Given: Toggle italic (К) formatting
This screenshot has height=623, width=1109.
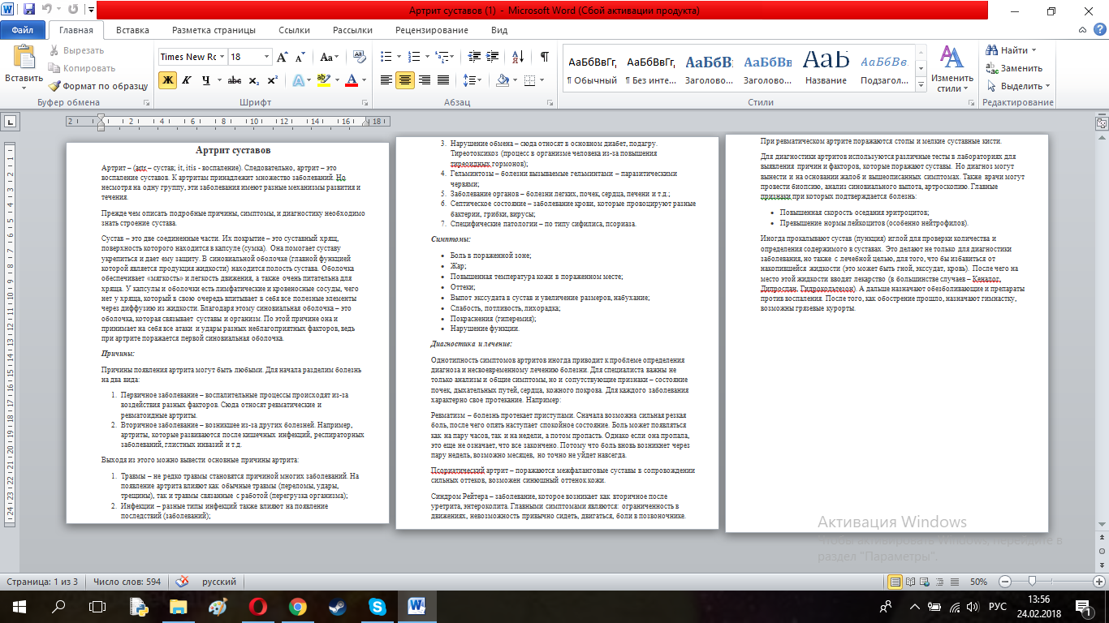Looking at the screenshot, I should coord(187,80).
